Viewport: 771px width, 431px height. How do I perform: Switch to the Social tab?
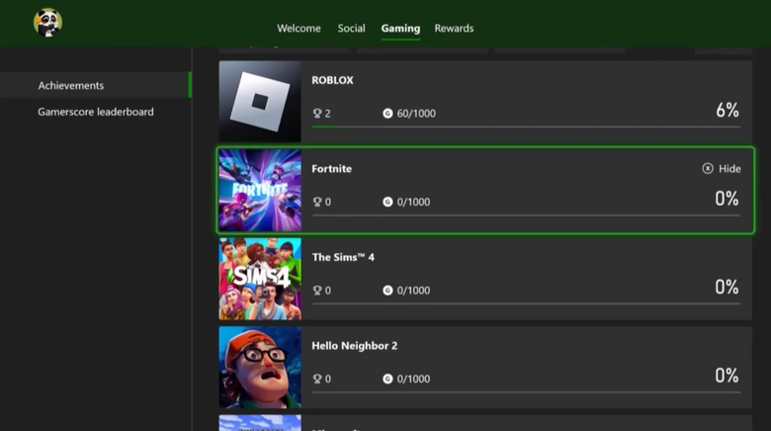tap(351, 29)
